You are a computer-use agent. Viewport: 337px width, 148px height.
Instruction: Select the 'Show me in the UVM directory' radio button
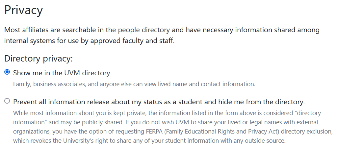7,72
